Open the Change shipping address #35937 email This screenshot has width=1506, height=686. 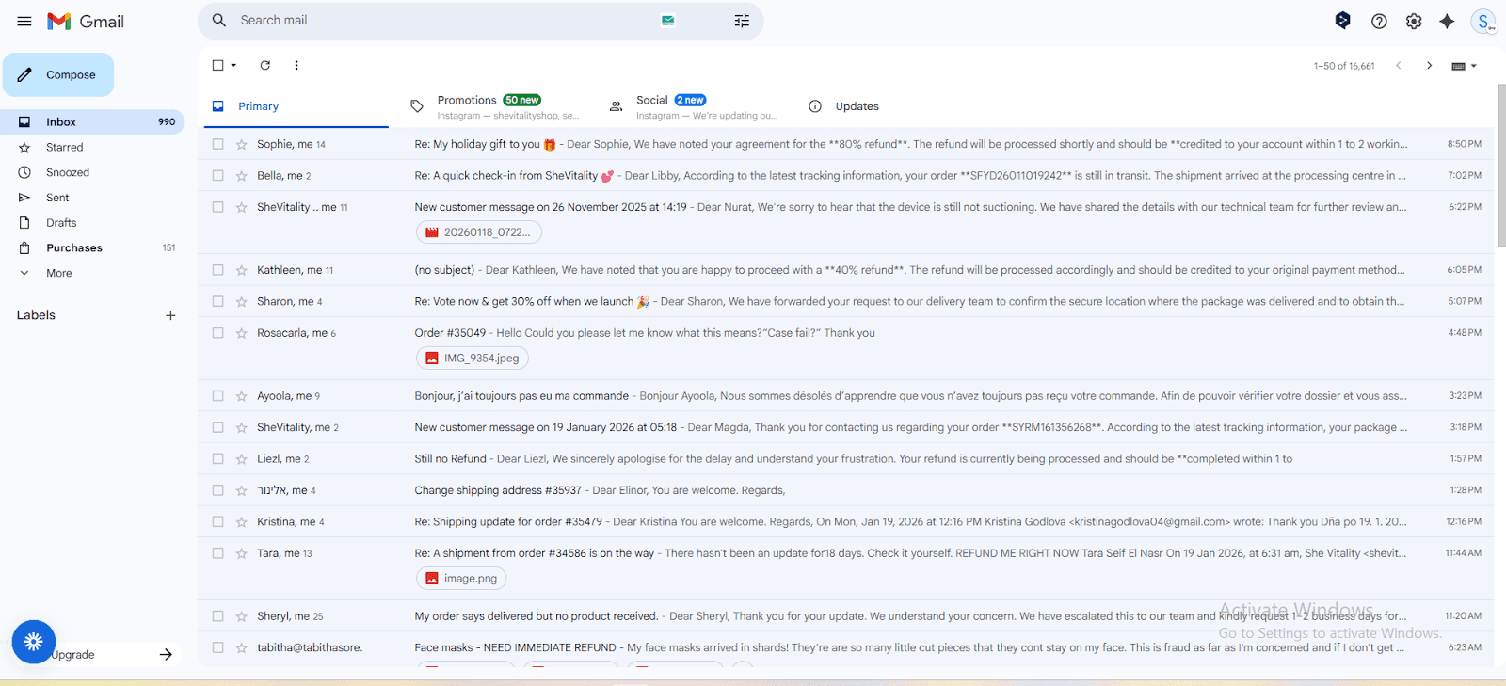pyautogui.click(x=846, y=490)
